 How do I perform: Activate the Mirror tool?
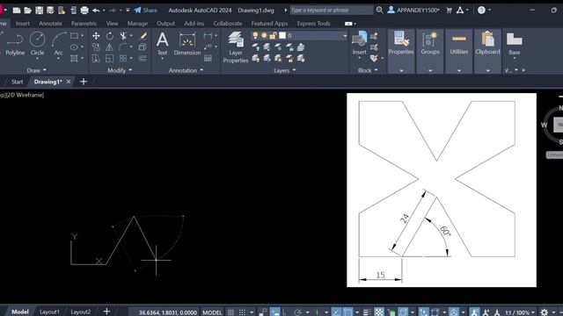pos(109,47)
